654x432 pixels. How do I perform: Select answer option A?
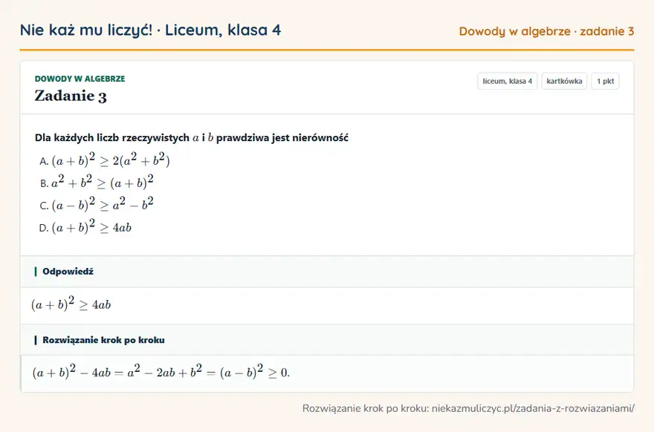(x=104, y=160)
